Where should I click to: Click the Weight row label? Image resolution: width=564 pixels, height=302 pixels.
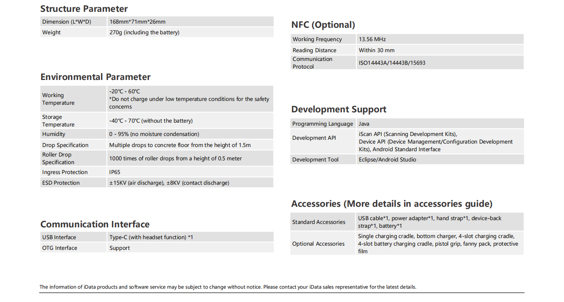point(51,32)
